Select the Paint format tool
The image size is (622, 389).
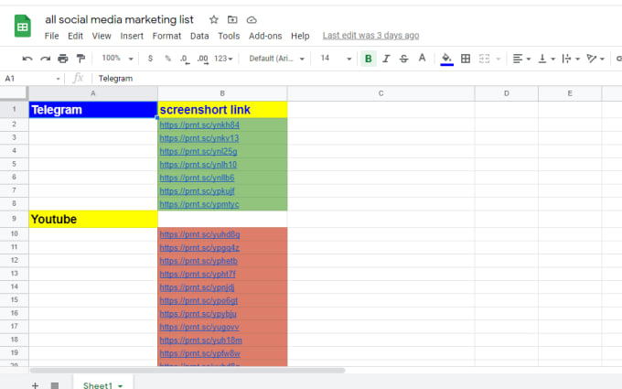[80, 59]
